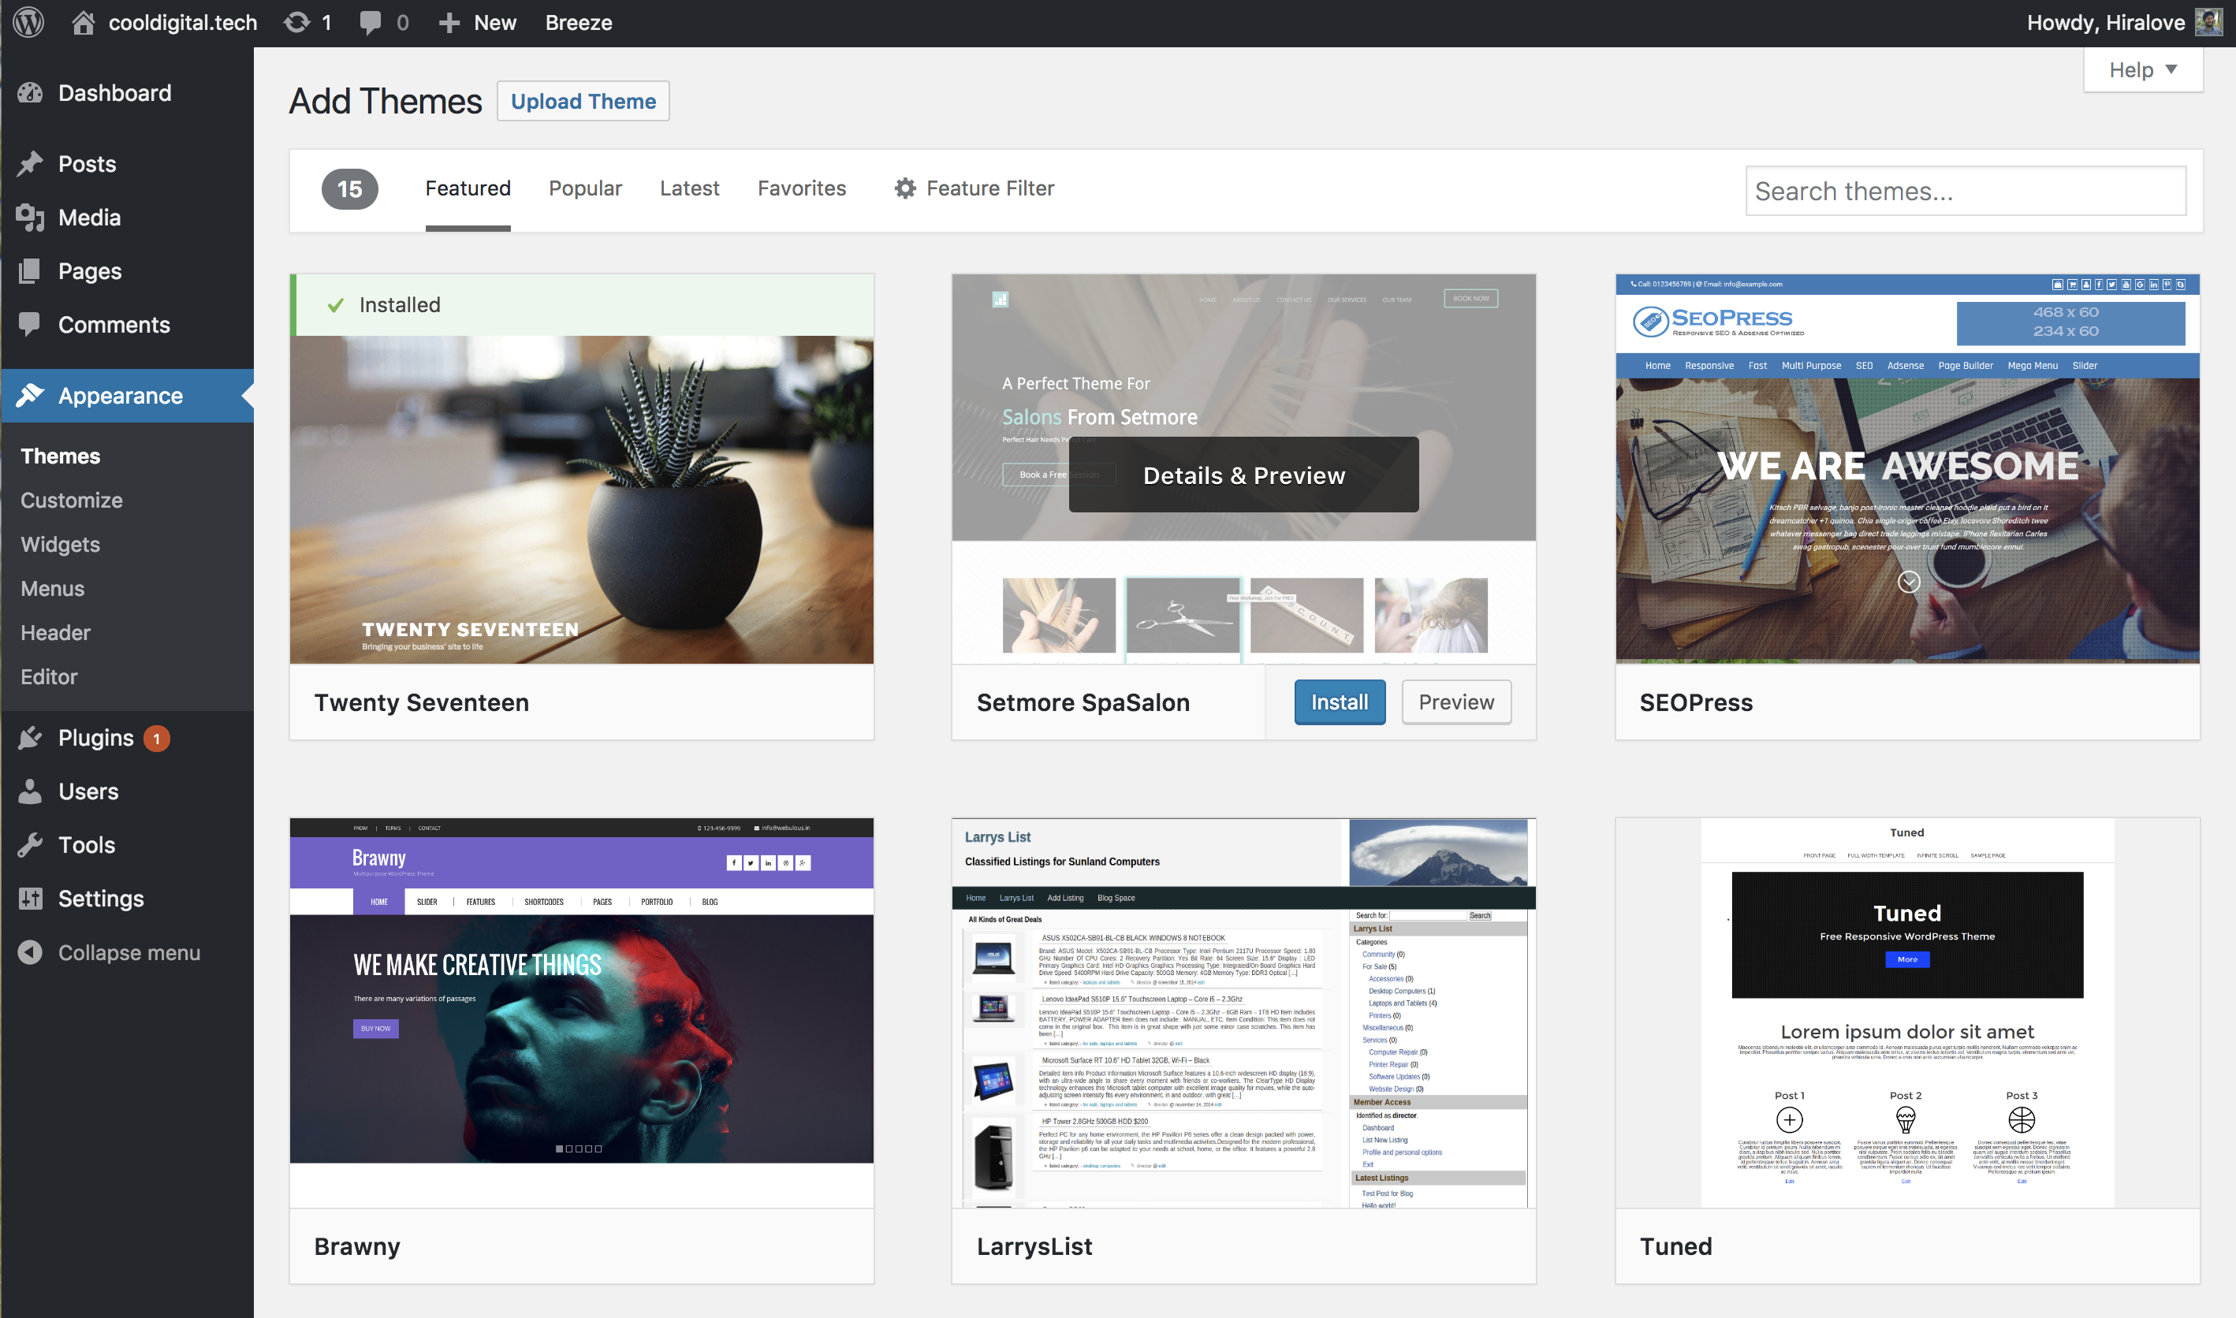The height and width of the screenshot is (1318, 2236).
Task: Click the Plugins plug icon
Action: click(30, 737)
